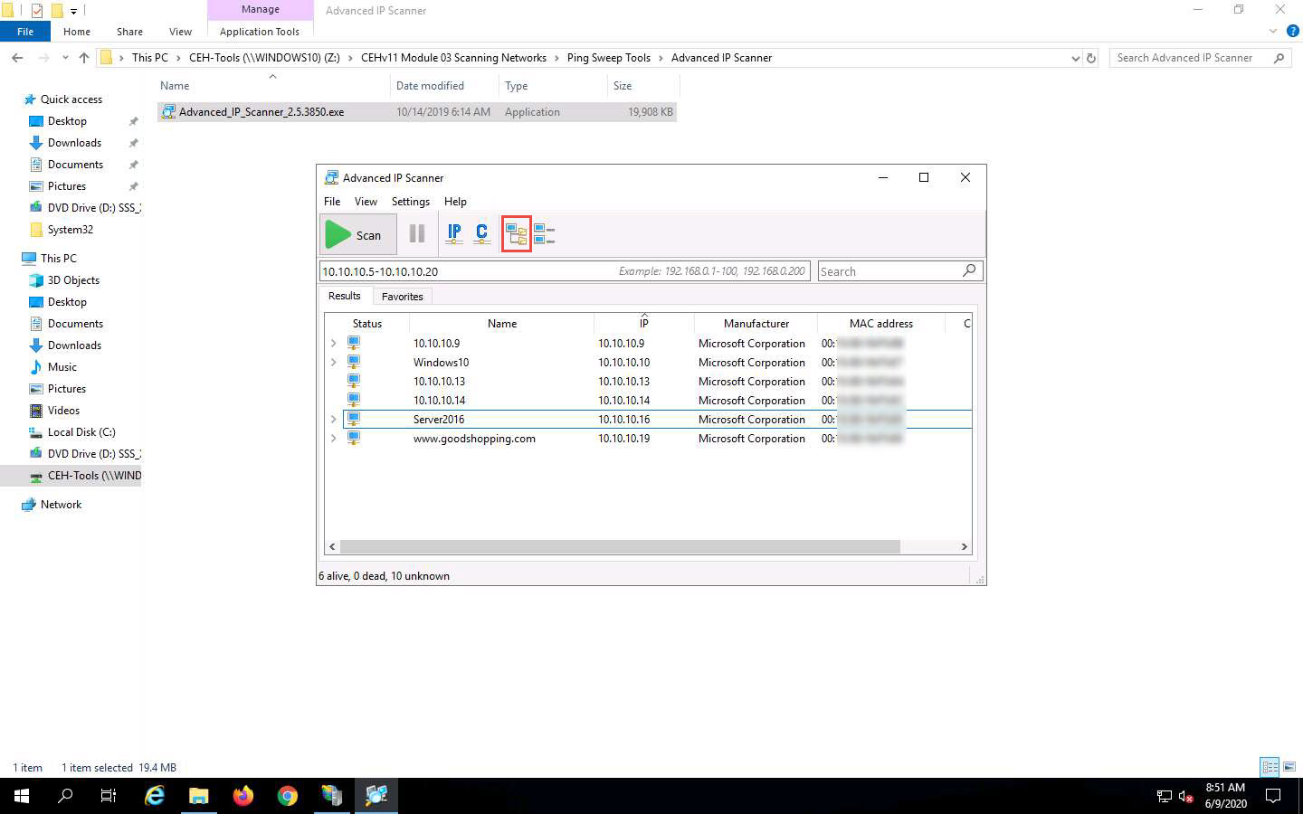This screenshot has height=814, width=1303.
Task: Click the Expand all toolbar icon
Action: pos(517,234)
